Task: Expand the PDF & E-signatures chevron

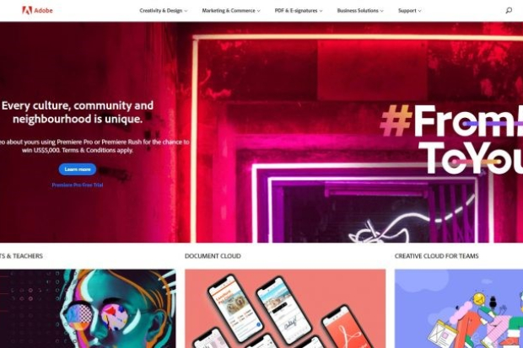Action: 321,11
